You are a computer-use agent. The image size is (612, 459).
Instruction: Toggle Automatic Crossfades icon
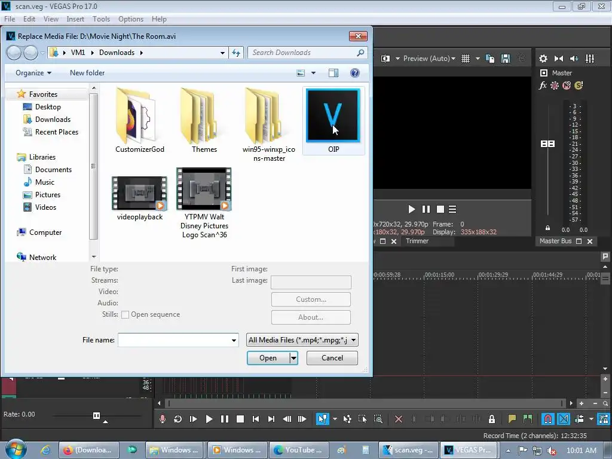tap(564, 419)
